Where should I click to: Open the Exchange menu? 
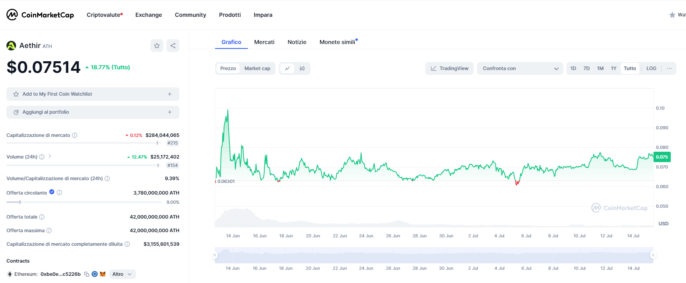[148, 15]
